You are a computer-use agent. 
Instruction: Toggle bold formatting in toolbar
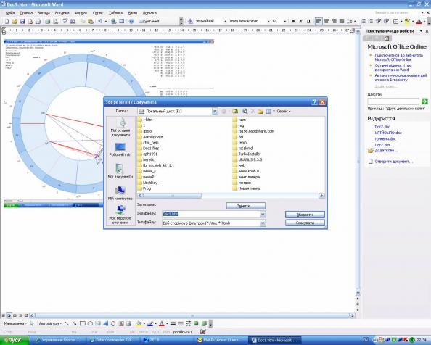(x=293, y=21)
